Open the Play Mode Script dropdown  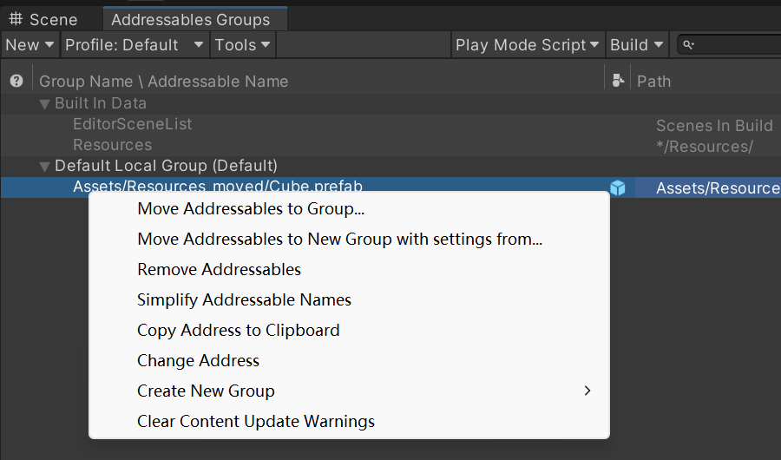click(x=527, y=45)
